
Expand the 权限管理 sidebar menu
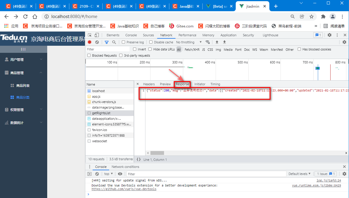point(24,109)
